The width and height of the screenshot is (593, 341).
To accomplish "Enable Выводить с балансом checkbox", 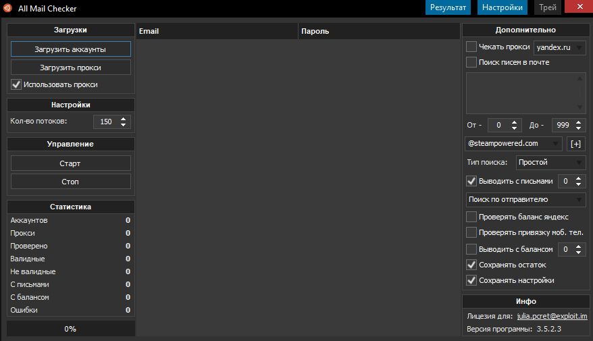I will click(x=471, y=249).
